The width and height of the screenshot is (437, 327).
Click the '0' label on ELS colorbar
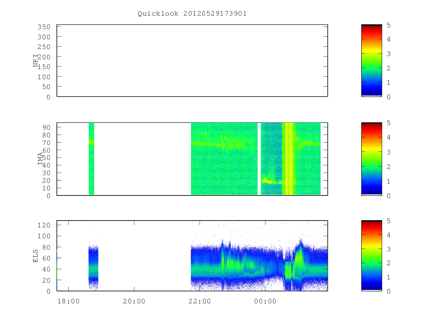click(x=389, y=291)
